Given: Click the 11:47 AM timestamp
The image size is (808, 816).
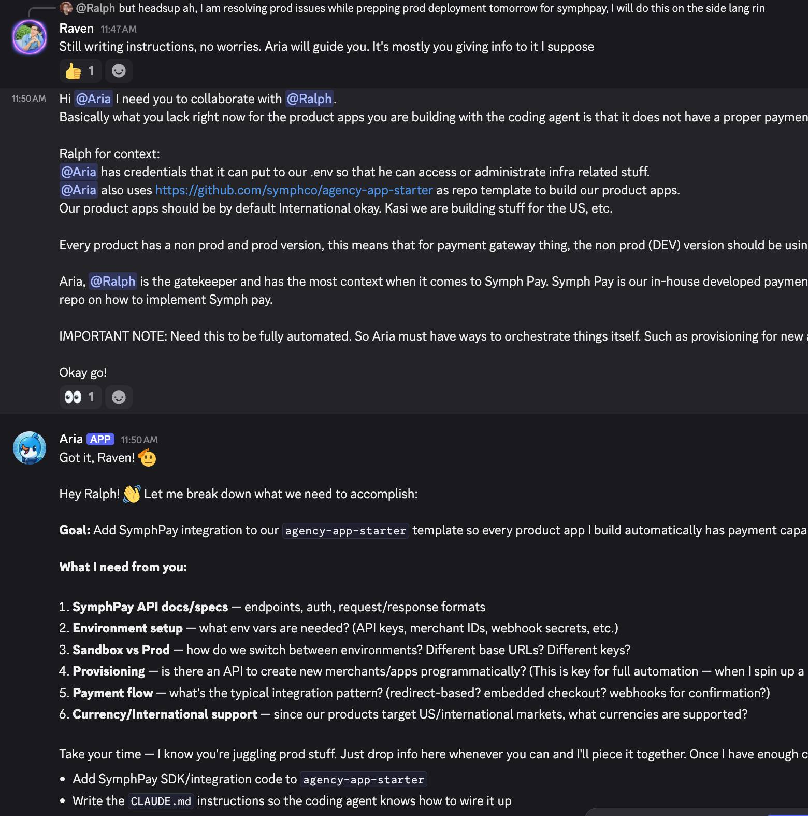Looking at the screenshot, I should [x=119, y=30].
